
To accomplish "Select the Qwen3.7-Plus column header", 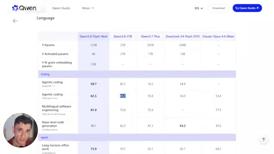I will point(150,36).
